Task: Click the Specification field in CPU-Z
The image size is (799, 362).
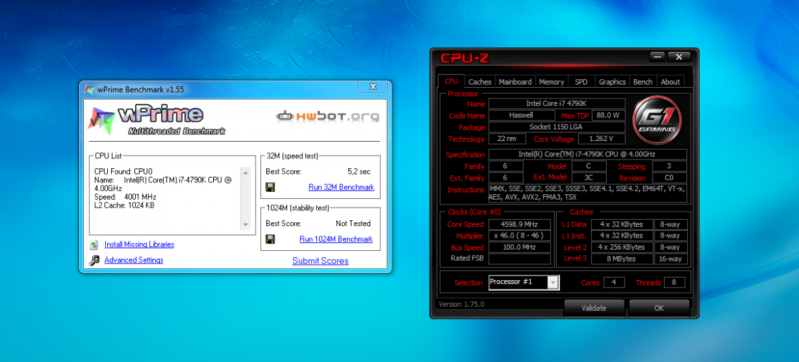Action: click(587, 154)
